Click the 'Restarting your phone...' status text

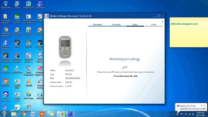coord(125,59)
